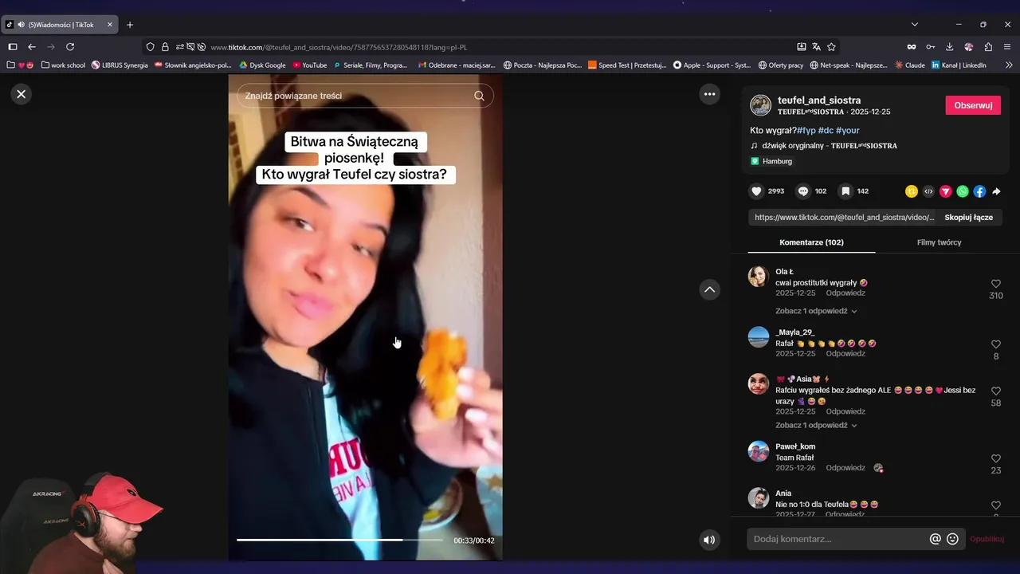
Task: Open the YouTube bookmark
Action: coord(310,65)
